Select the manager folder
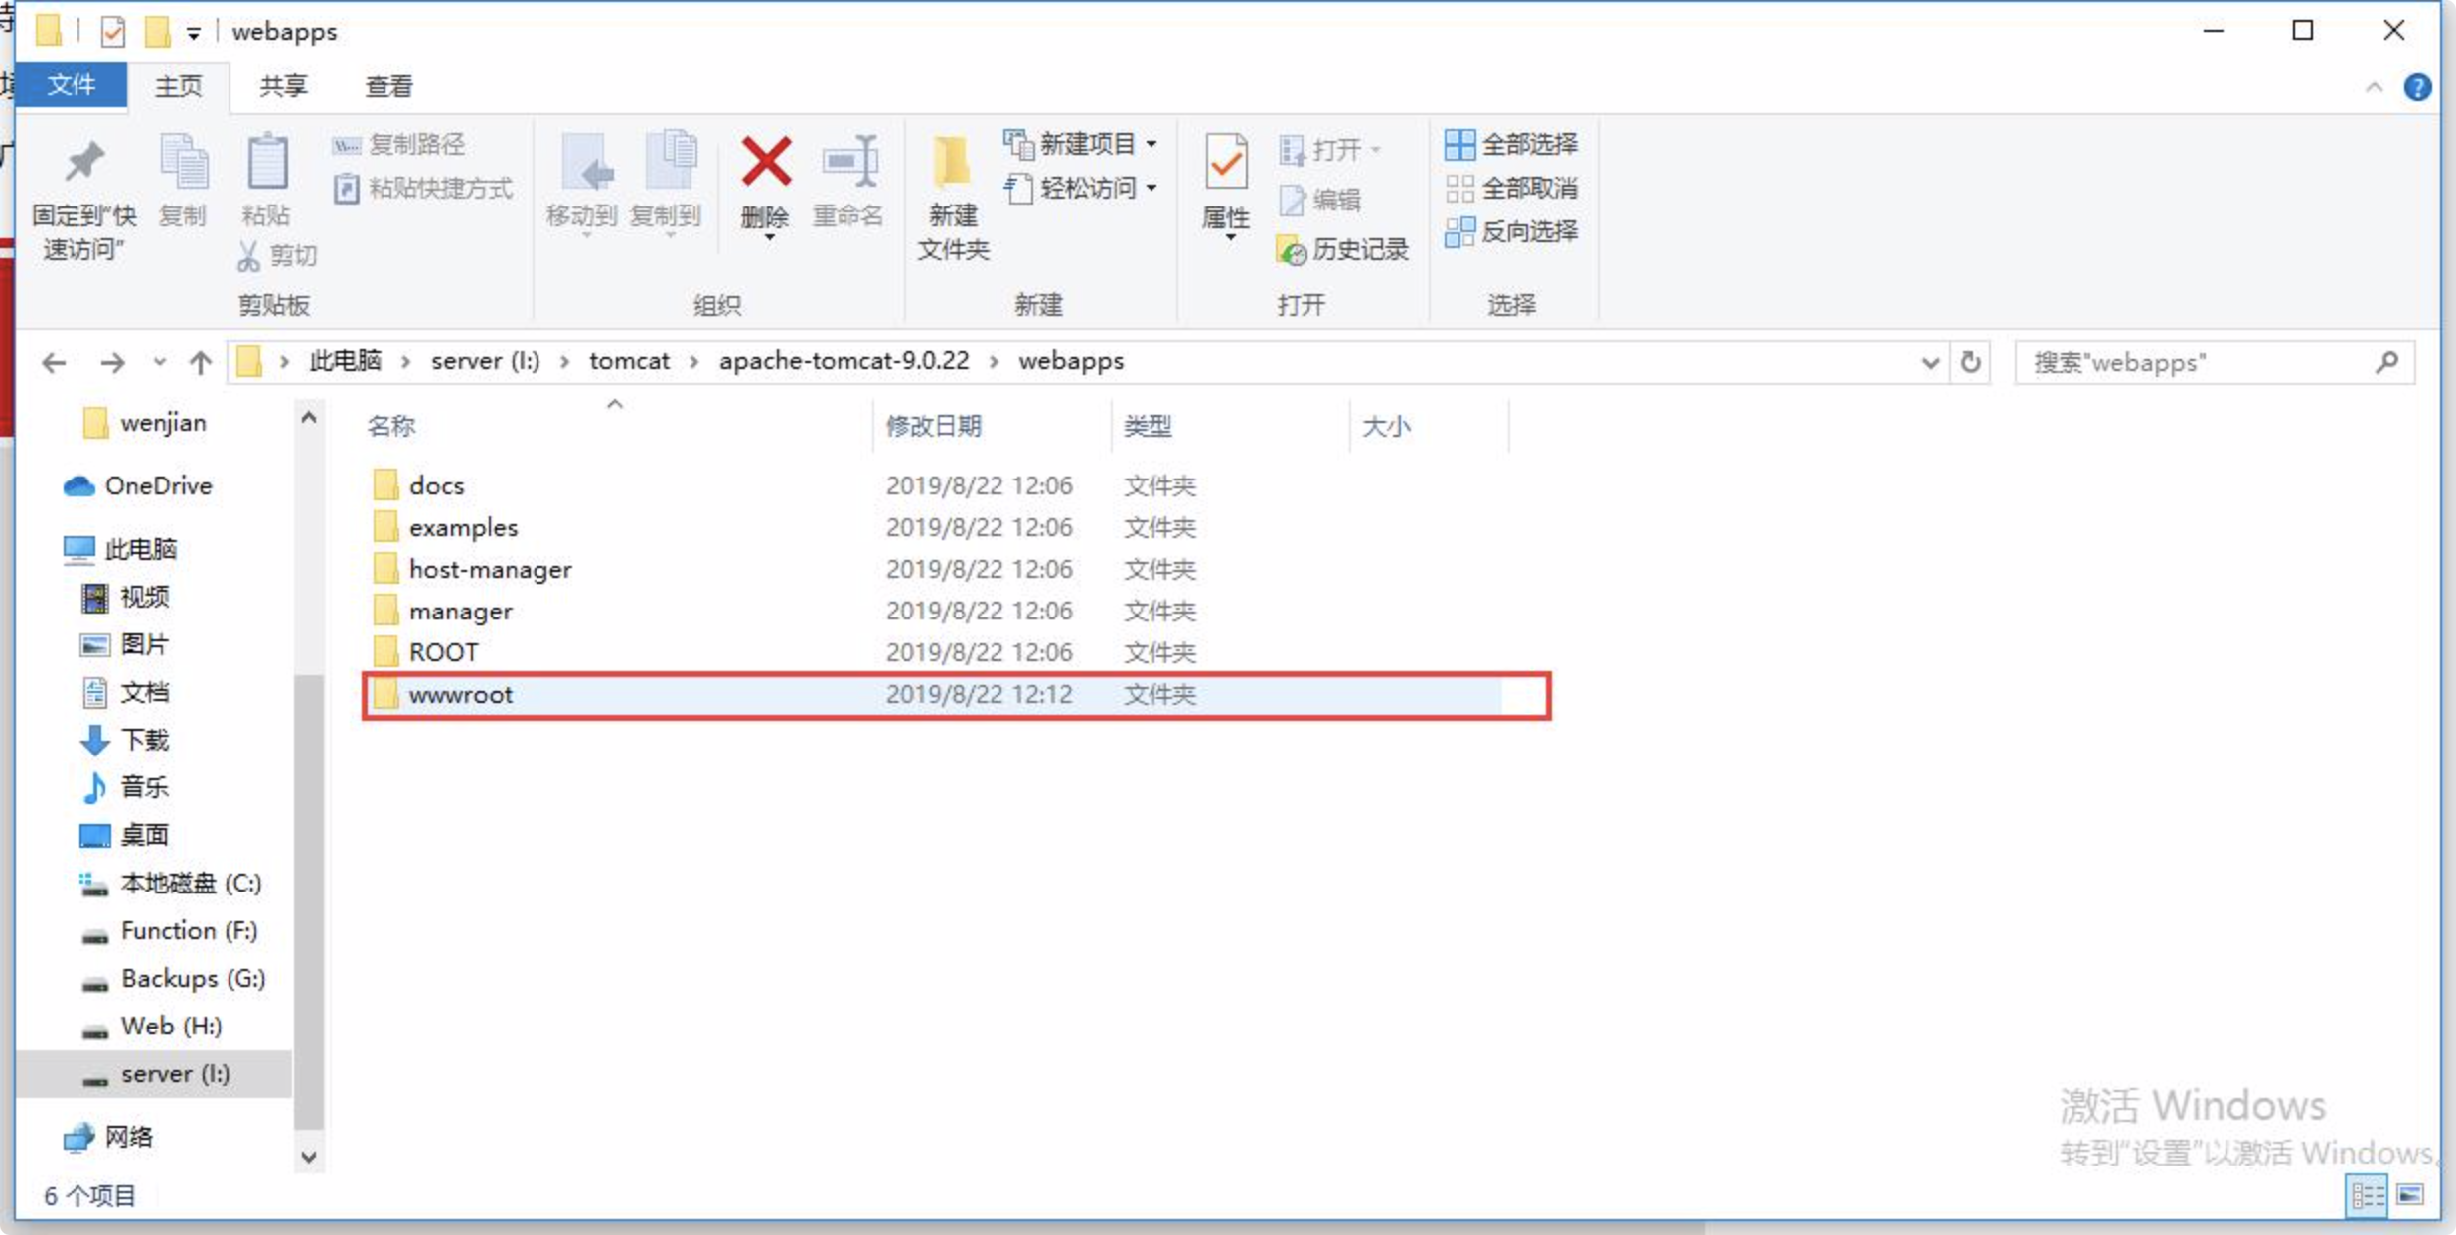The width and height of the screenshot is (2456, 1235). (461, 611)
